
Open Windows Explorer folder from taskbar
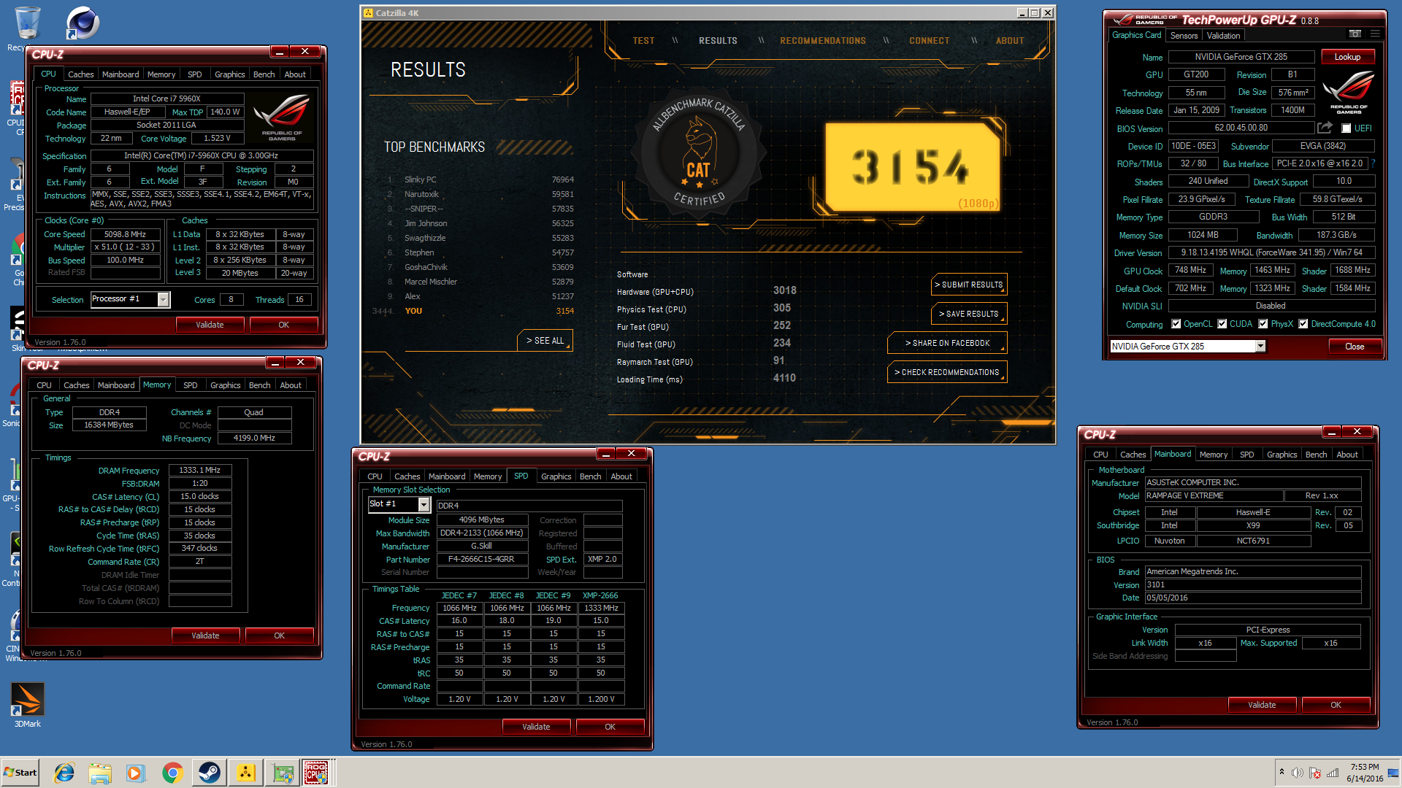point(100,773)
